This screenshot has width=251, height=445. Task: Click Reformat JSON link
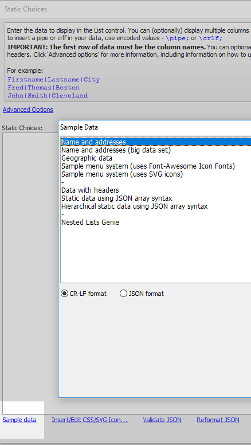tap(218, 420)
